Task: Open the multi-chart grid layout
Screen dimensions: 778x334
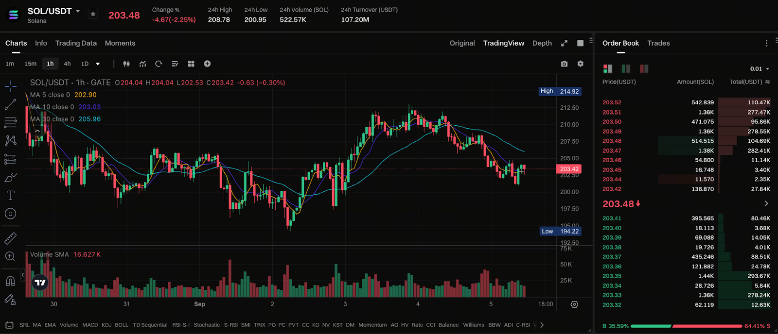Action: [x=191, y=64]
